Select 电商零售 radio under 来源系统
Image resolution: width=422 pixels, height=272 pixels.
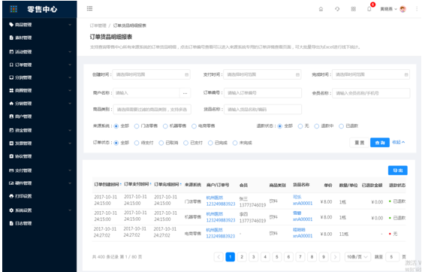coord(194,126)
